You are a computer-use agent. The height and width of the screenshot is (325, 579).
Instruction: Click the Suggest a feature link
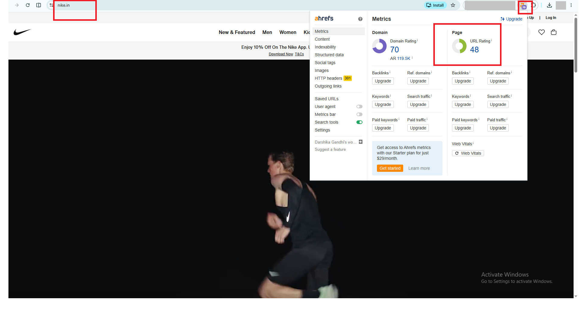pyautogui.click(x=330, y=150)
